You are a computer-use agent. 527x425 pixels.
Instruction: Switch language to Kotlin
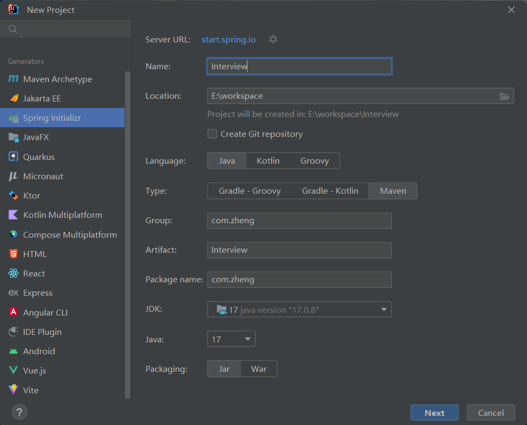(268, 161)
